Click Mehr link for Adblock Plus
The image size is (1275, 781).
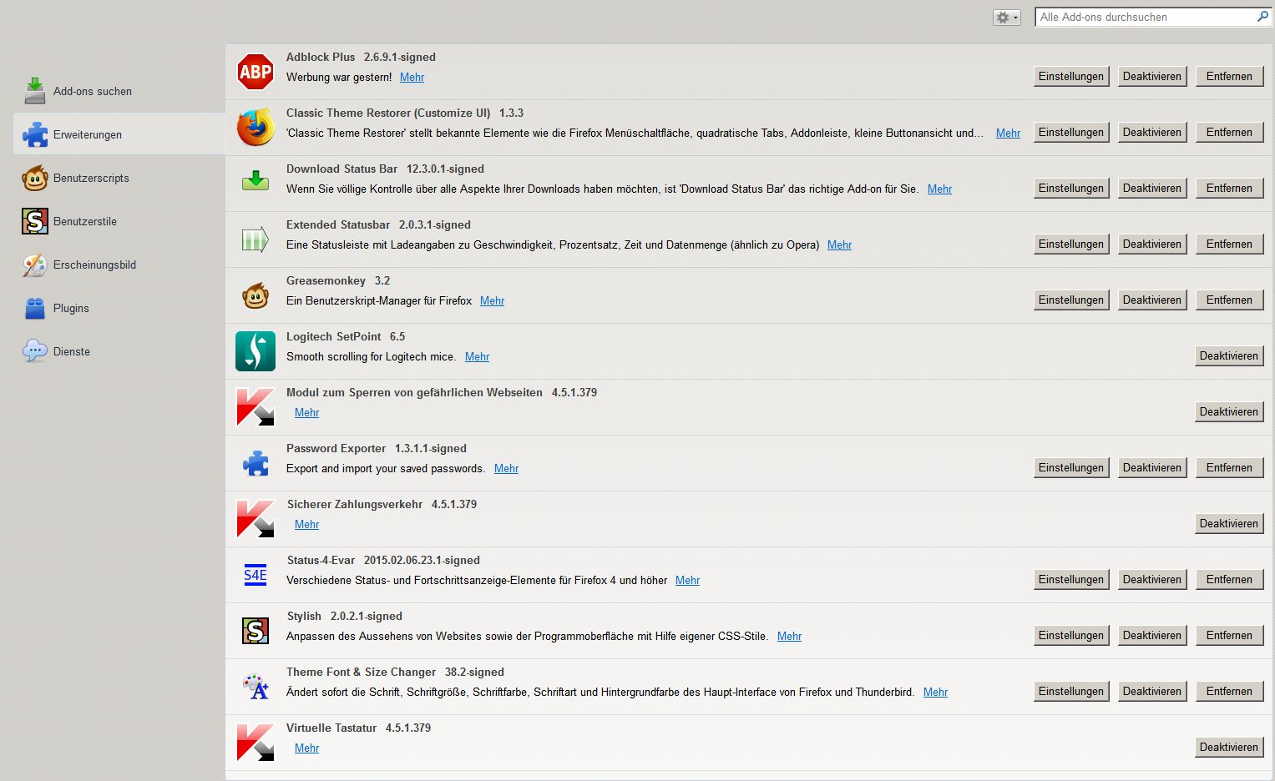pyautogui.click(x=412, y=78)
